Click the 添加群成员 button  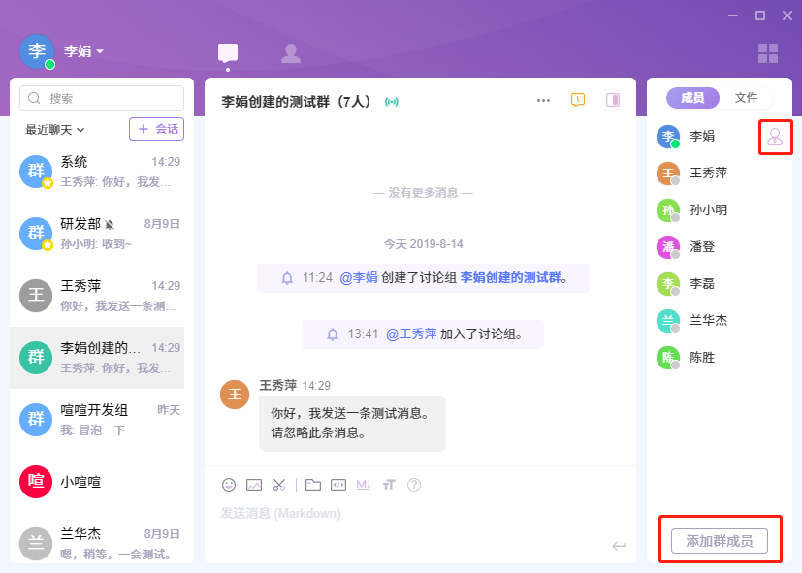tap(720, 541)
